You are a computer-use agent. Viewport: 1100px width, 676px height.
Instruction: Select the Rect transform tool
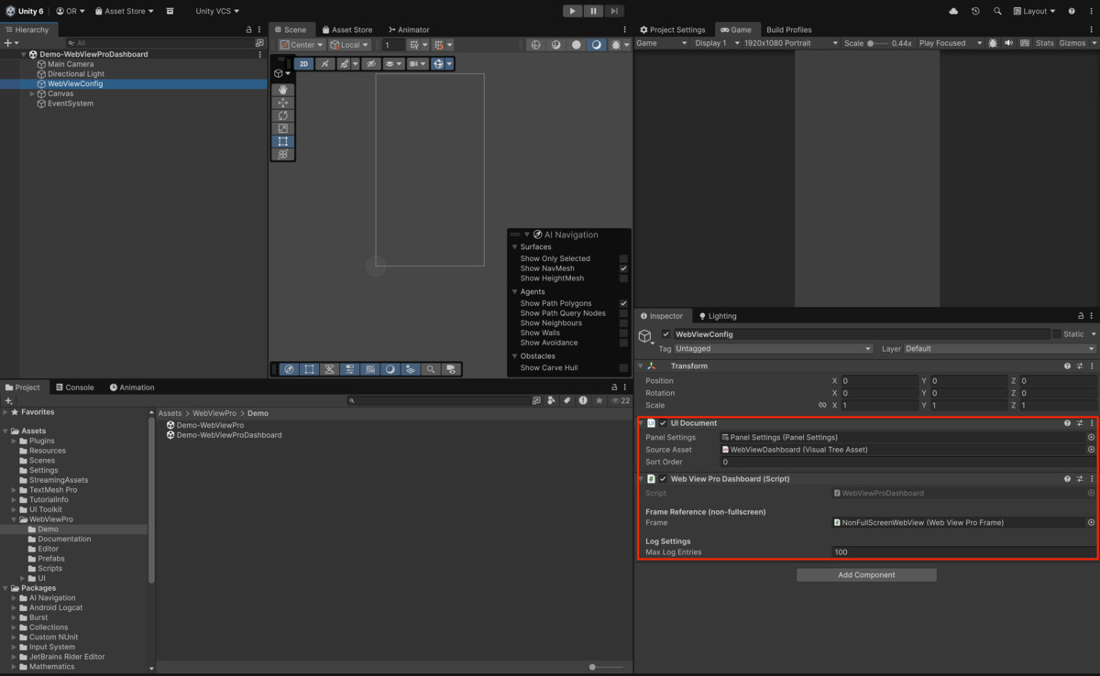(x=283, y=141)
